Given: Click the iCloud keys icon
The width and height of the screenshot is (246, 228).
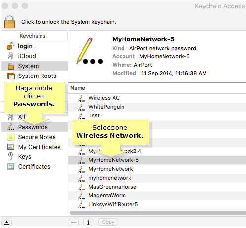Looking at the screenshot, I should point(11,56).
